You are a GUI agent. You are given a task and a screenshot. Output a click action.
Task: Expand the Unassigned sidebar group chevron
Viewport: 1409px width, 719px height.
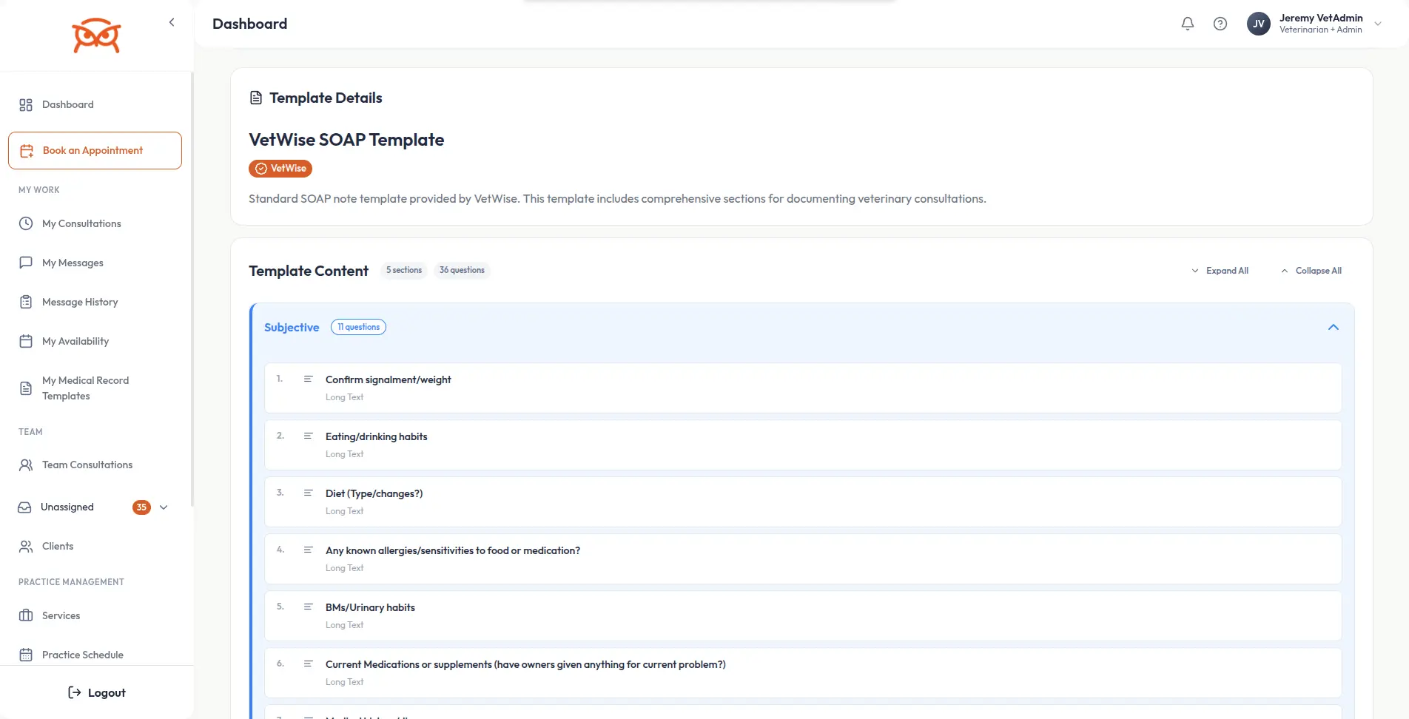pyautogui.click(x=164, y=507)
